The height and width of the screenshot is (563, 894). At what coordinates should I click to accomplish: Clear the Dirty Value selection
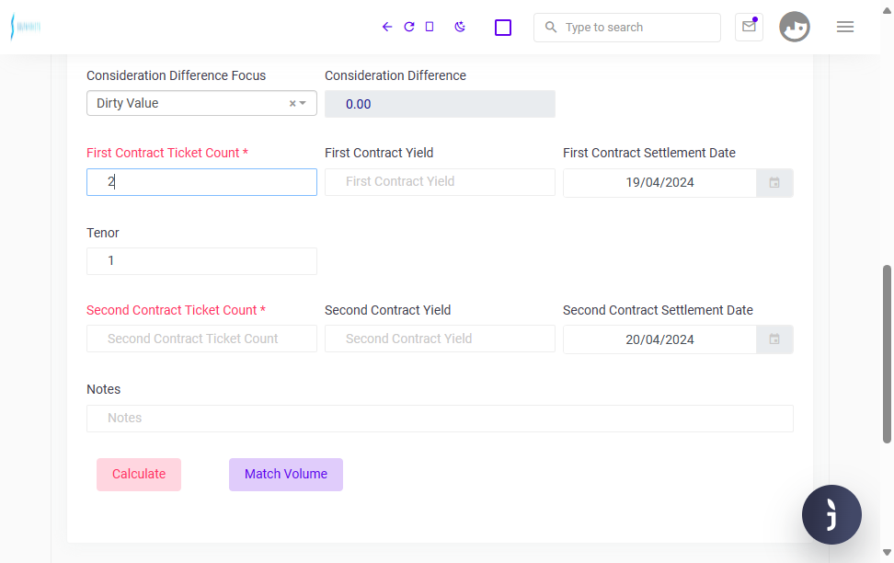292,103
